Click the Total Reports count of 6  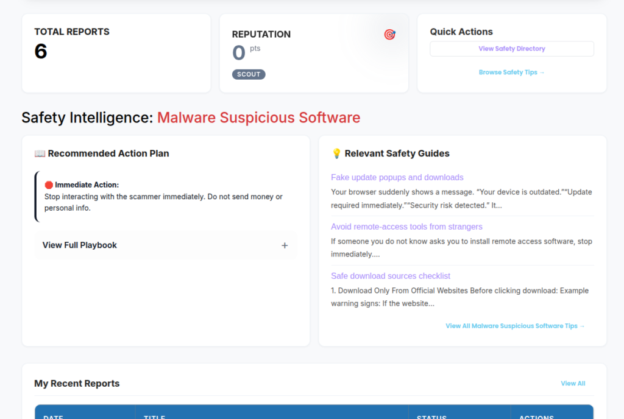[x=41, y=52]
